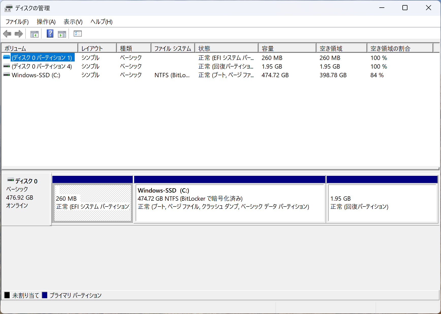Click the Back arrow toolbar icon
Image resolution: width=441 pixels, height=314 pixels.
tap(7, 34)
